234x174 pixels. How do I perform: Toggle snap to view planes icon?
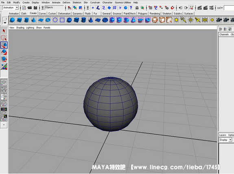click(167, 8)
